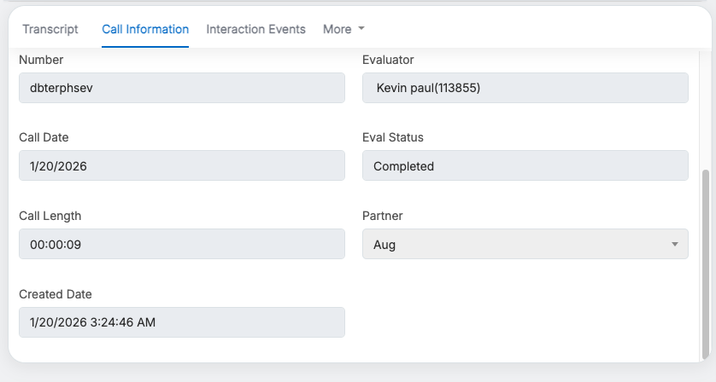Screen dimensions: 716x382
Task: Select the Call Information tab
Action: click(x=145, y=29)
